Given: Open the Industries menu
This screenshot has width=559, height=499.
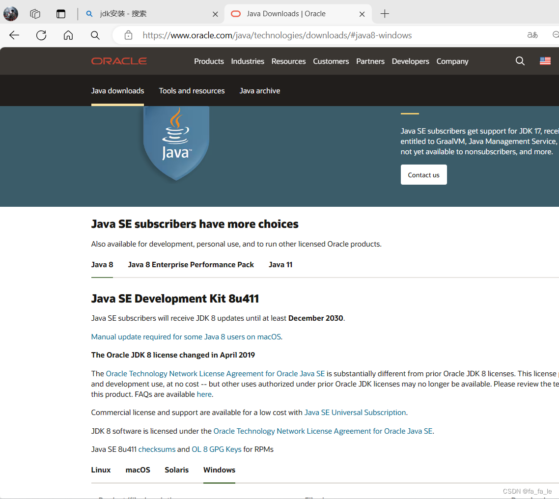Looking at the screenshot, I should (x=248, y=61).
